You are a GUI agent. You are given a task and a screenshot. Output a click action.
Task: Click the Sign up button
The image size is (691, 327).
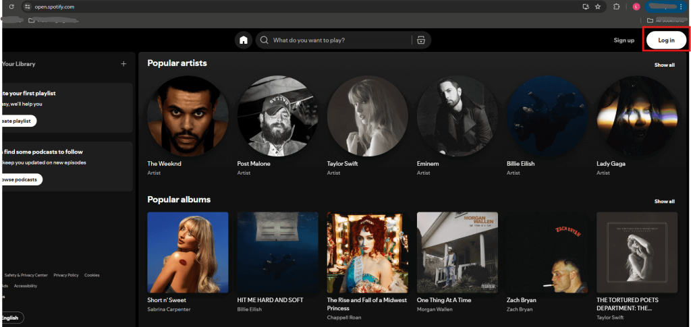(x=624, y=40)
